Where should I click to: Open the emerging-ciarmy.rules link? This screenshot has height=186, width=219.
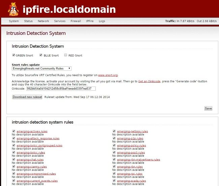[x=32, y=167]
